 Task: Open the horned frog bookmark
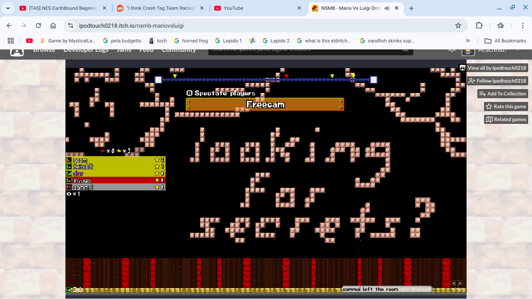[191, 41]
